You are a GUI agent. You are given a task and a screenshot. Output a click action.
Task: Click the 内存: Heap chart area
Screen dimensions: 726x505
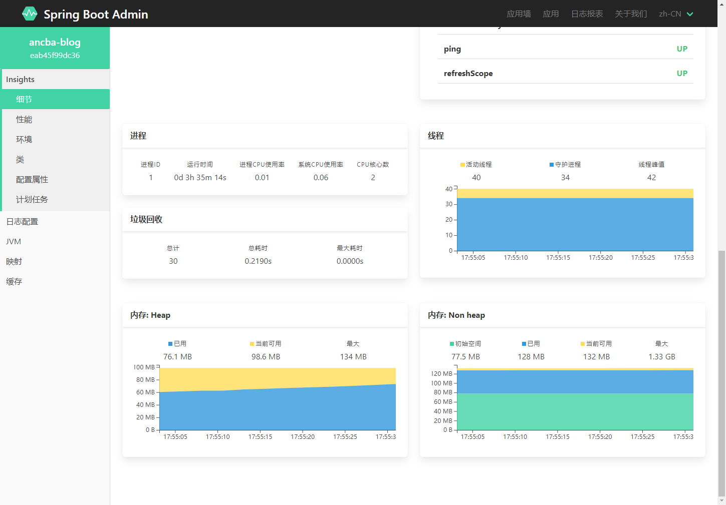point(278,399)
